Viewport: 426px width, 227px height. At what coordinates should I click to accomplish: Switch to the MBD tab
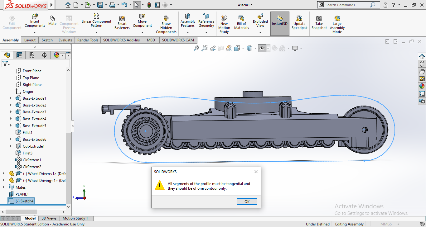pyautogui.click(x=151, y=40)
